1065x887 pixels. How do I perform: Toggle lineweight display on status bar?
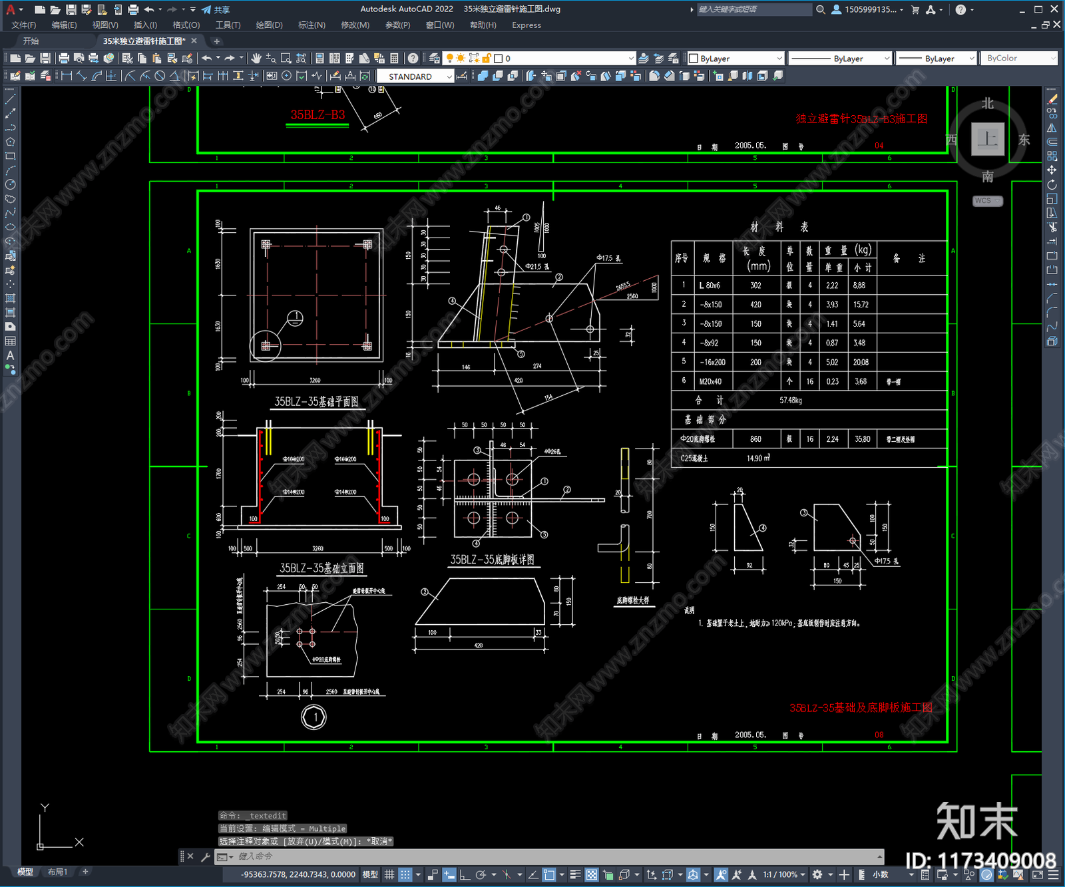tap(576, 874)
